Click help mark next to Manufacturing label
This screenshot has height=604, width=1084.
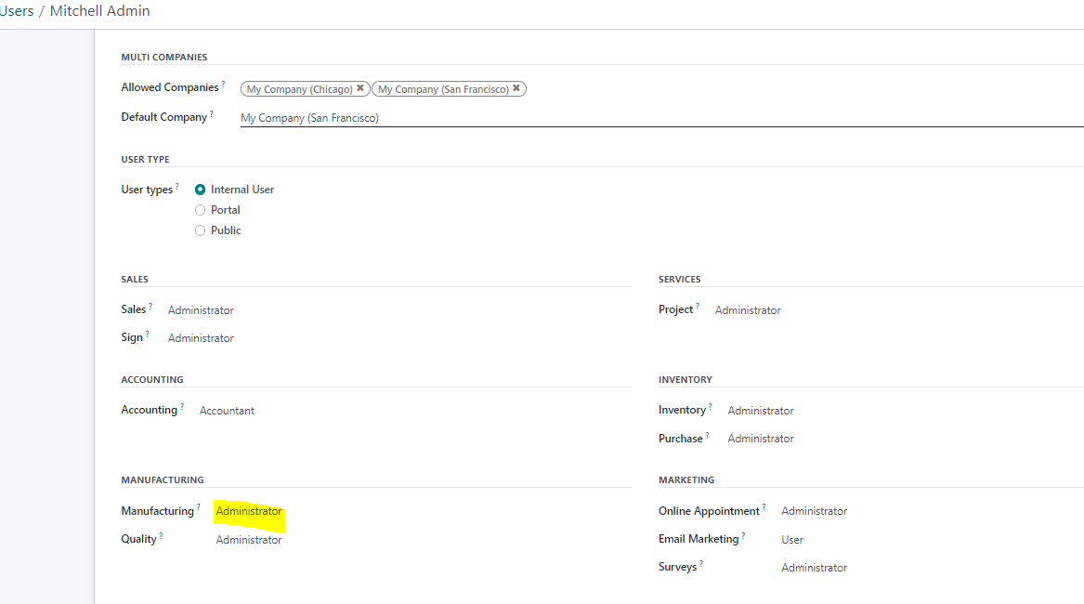(198, 508)
